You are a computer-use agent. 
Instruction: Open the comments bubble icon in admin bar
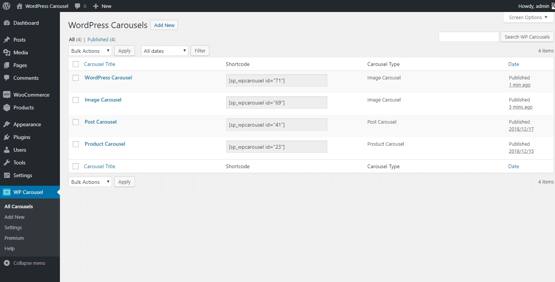pos(78,6)
